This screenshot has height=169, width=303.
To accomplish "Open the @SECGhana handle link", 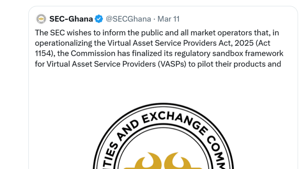I will (x=128, y=19).
